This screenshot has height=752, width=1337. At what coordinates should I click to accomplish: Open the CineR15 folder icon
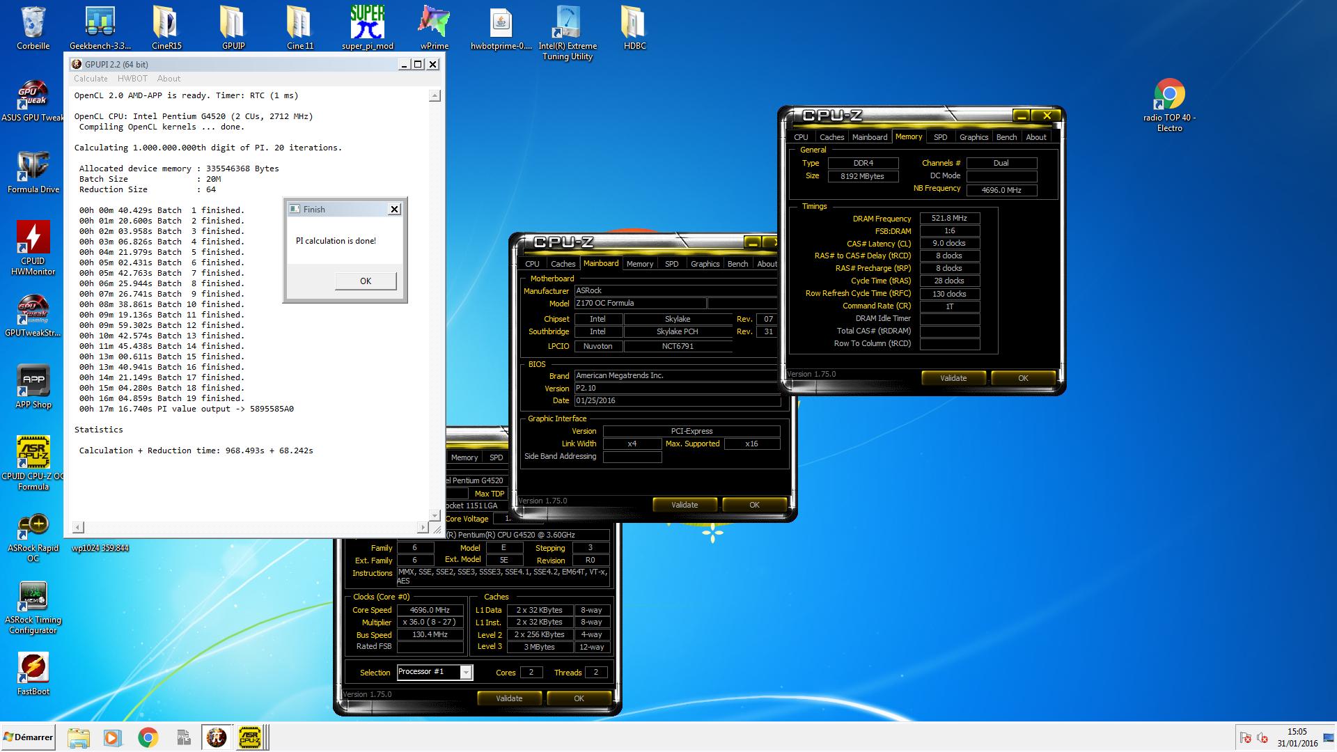click(166, 26)
